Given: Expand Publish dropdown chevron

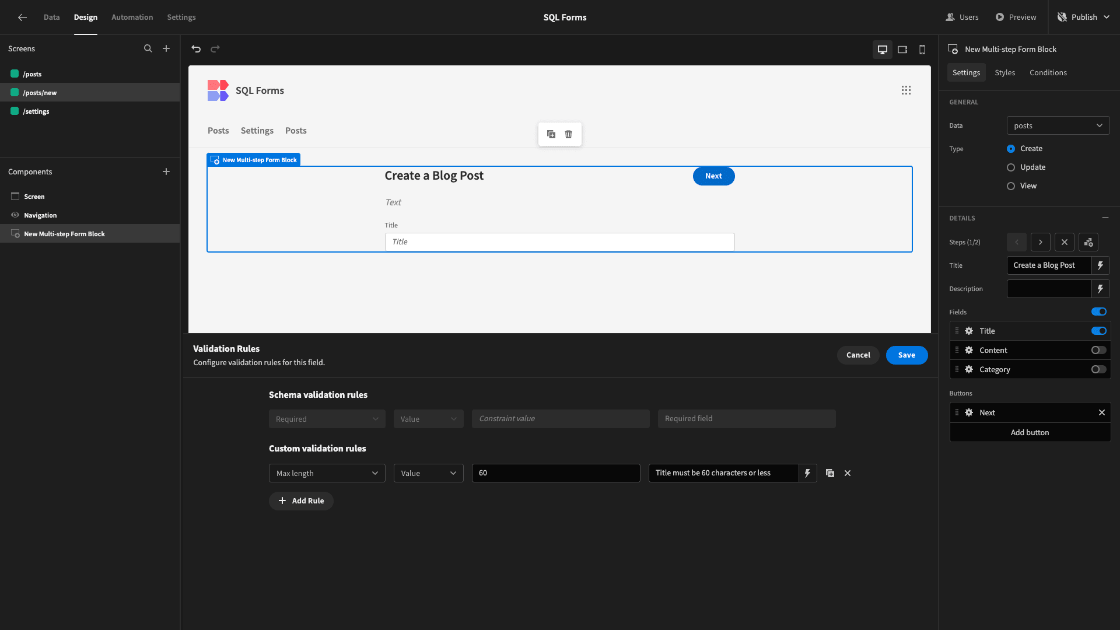Looking at the screenshot, I should (1107, 17).
